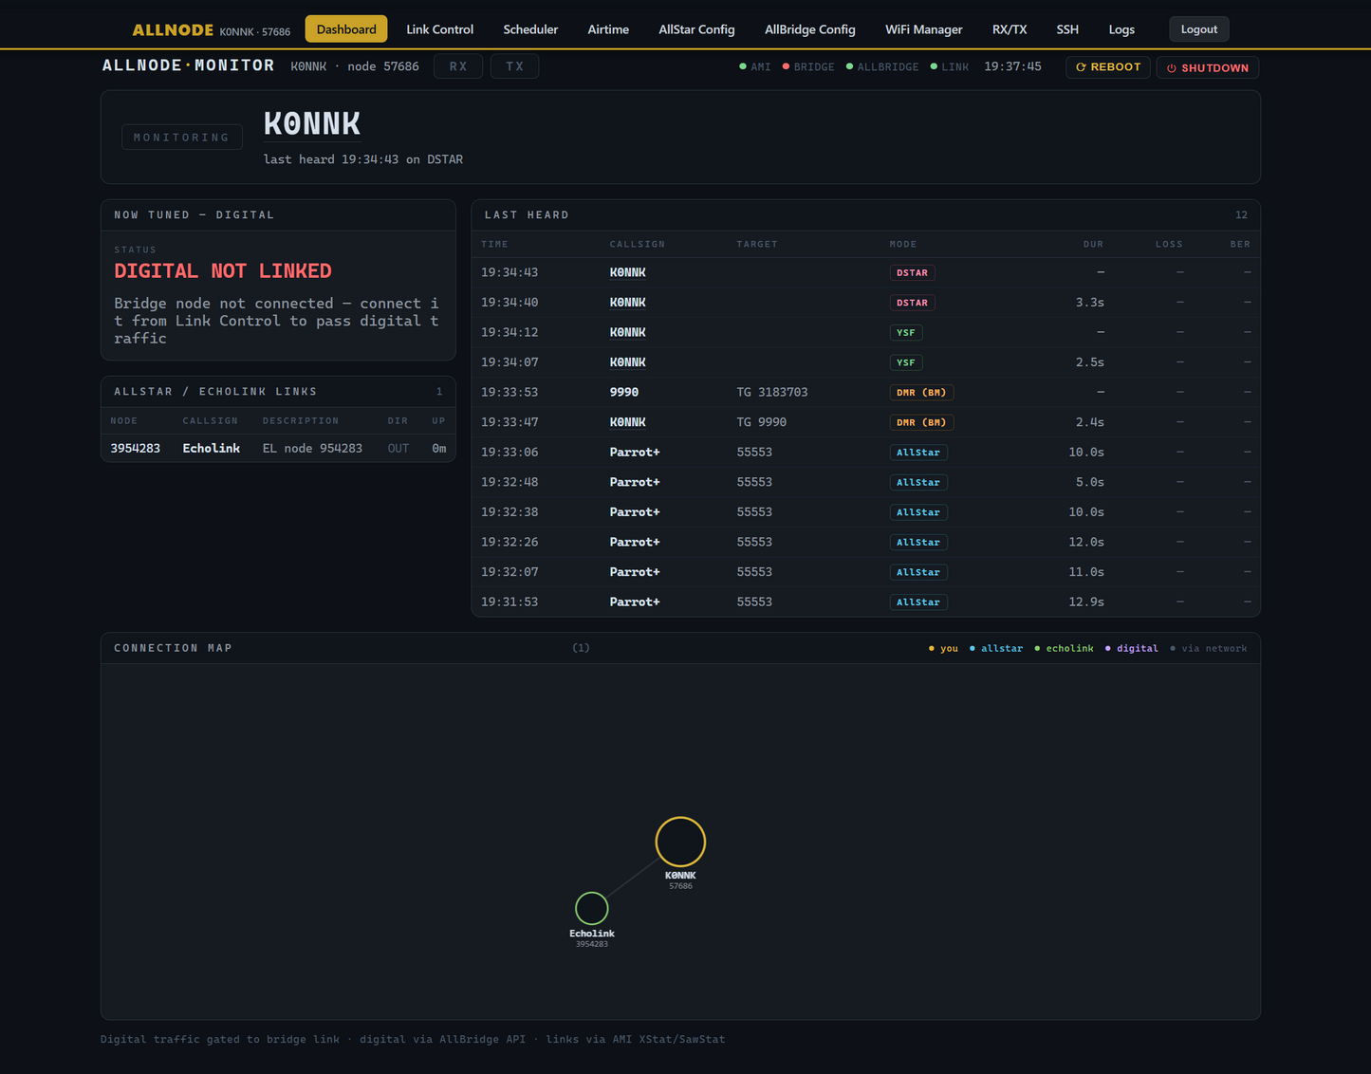
Task: Click the TG 9990 target cell
Action: pos(762,422)
